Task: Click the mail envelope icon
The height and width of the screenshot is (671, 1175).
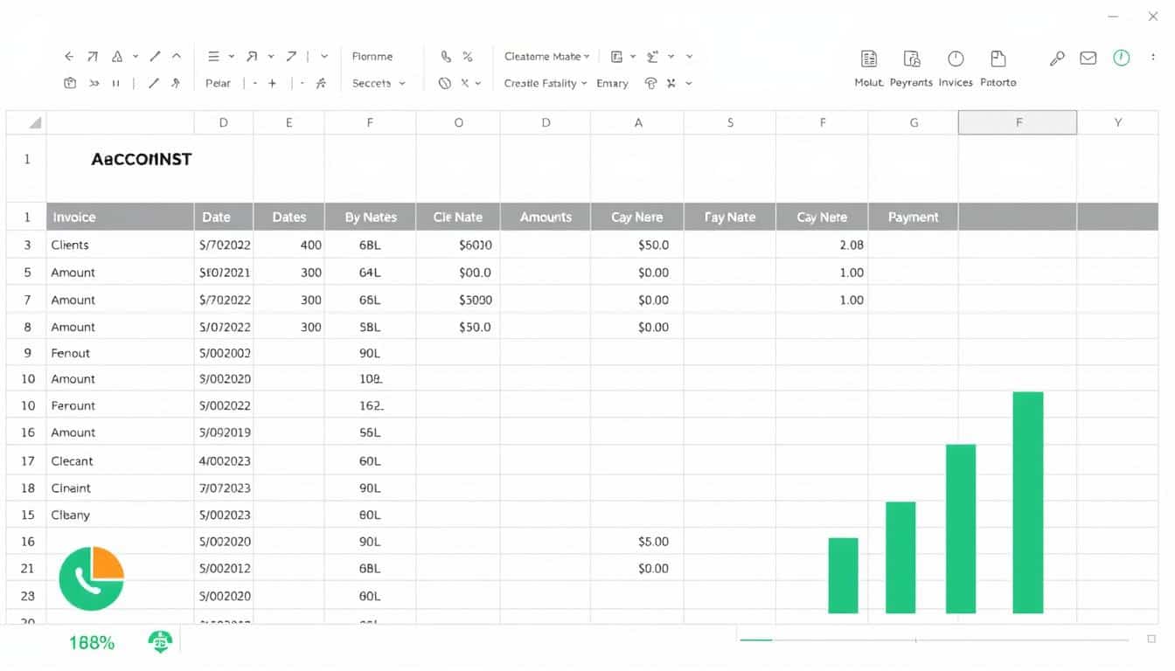Action: 1088,59
